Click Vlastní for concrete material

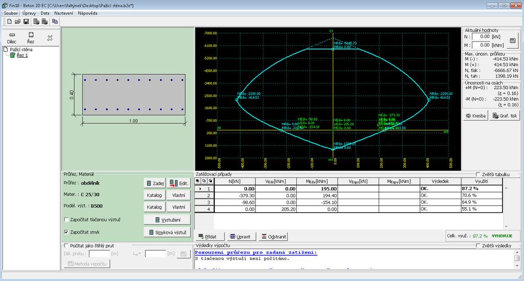coord(179,195)
